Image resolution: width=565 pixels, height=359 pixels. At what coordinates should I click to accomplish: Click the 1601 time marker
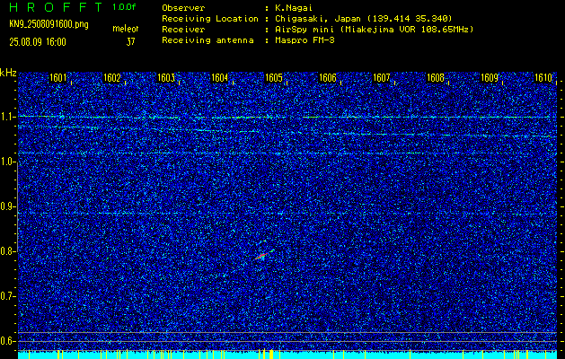tap(58, 78)
